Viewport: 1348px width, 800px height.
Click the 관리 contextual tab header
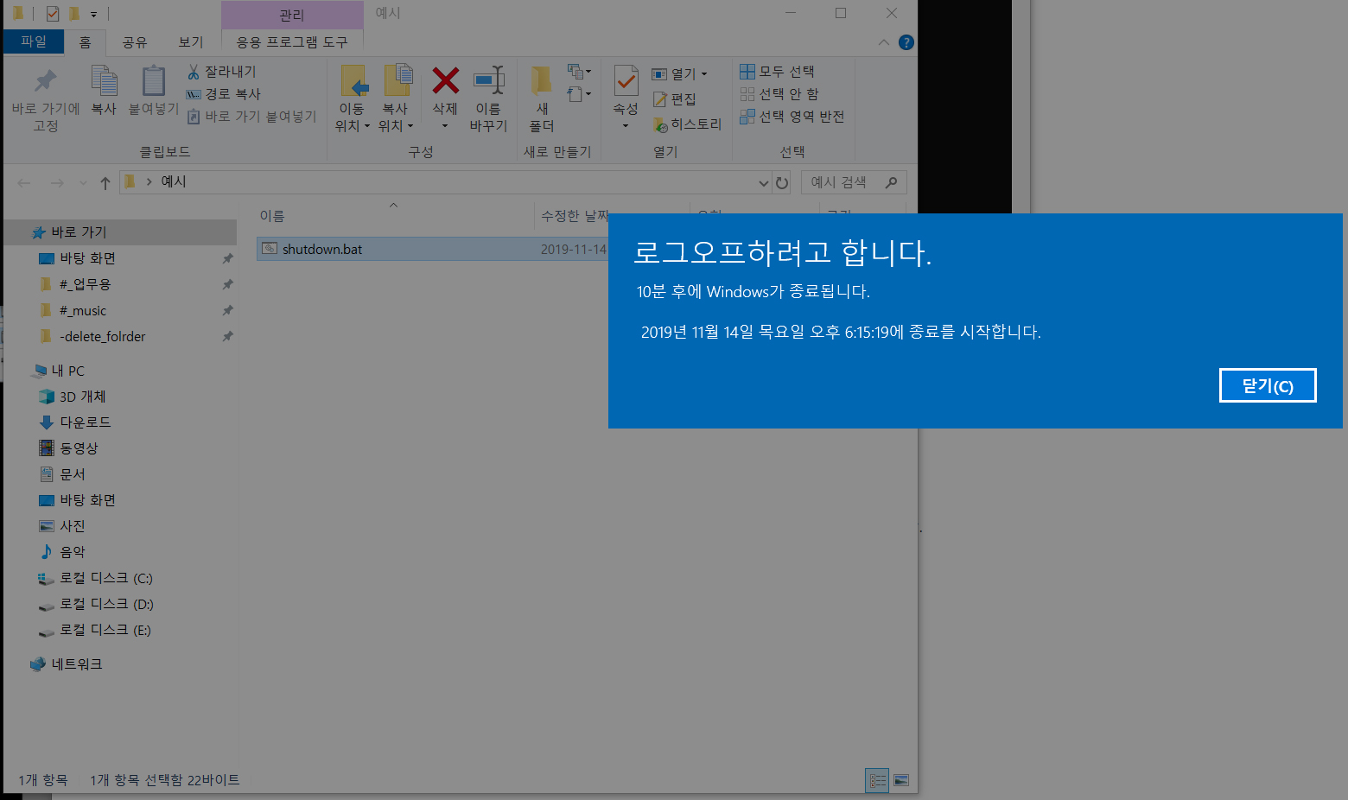pos(292,16)
